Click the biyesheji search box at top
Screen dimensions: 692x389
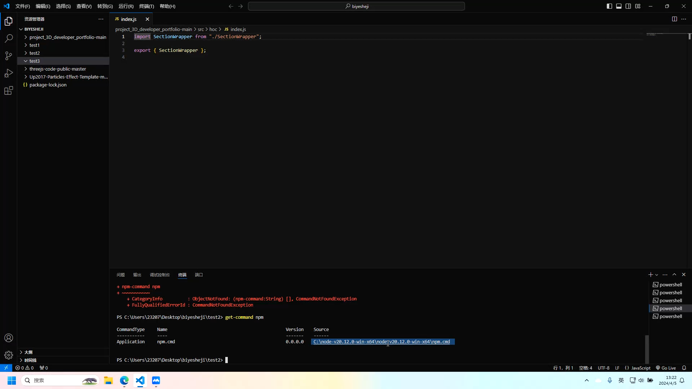point(356,6)
